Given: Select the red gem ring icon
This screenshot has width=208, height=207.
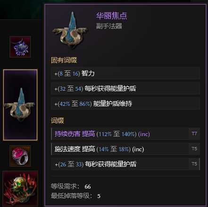Looking at the screenshot, I should (20, 156).
